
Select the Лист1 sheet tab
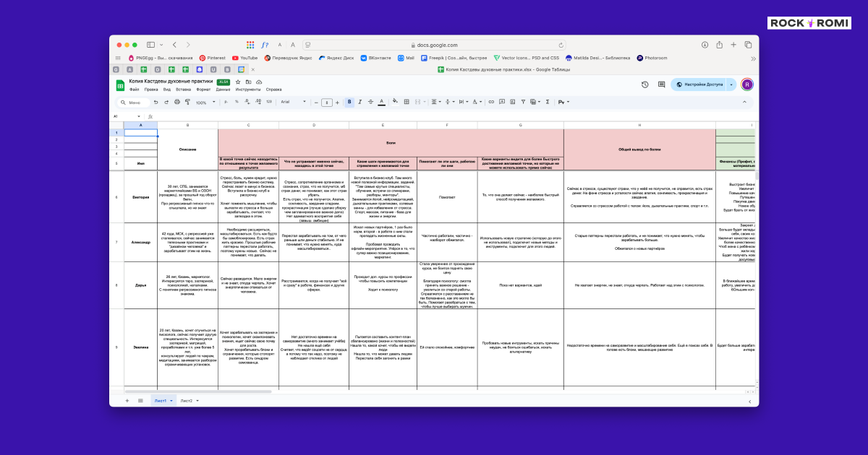coord(163,400)
